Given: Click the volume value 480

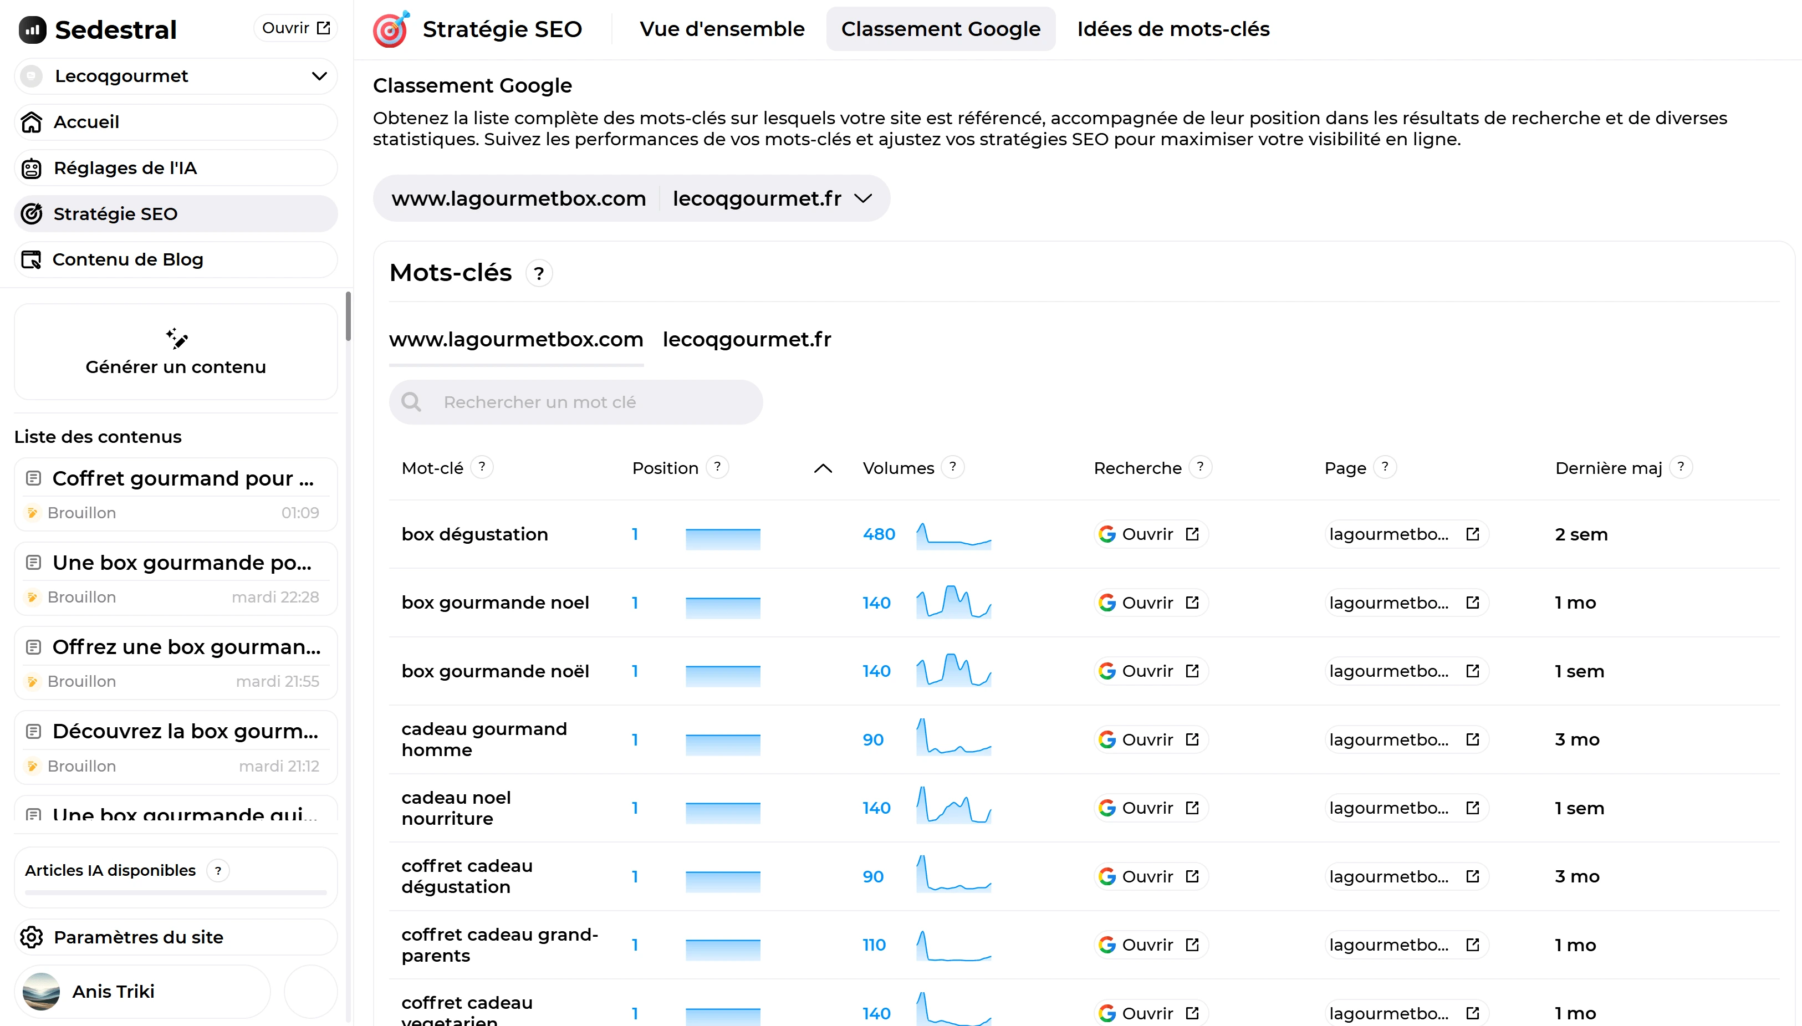Looking at the screenshot, I should 879,534.
